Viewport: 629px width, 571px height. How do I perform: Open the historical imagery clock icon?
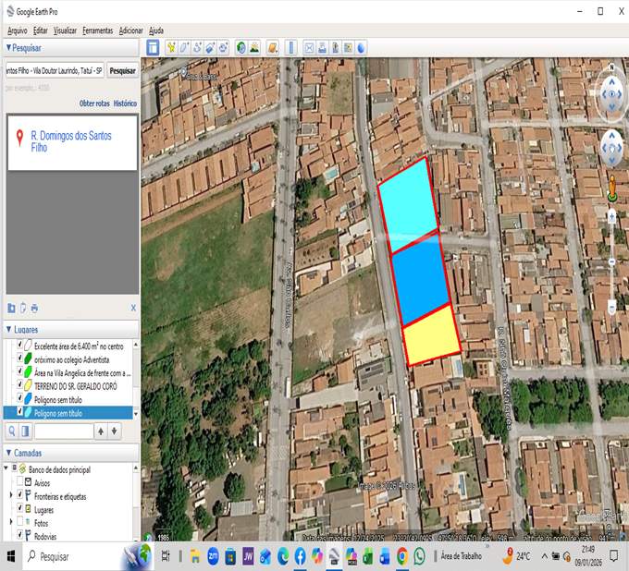pyautogui.click(x=240, y=47)
